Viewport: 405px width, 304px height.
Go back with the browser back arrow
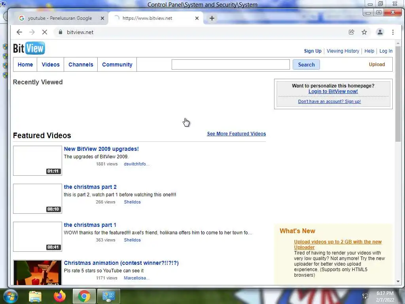point(19,32)
